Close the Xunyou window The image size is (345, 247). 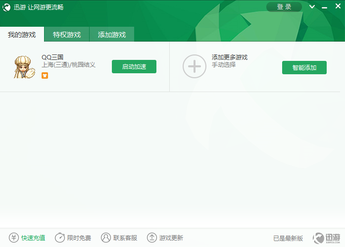pyautogui.click(x=338, y=6)
